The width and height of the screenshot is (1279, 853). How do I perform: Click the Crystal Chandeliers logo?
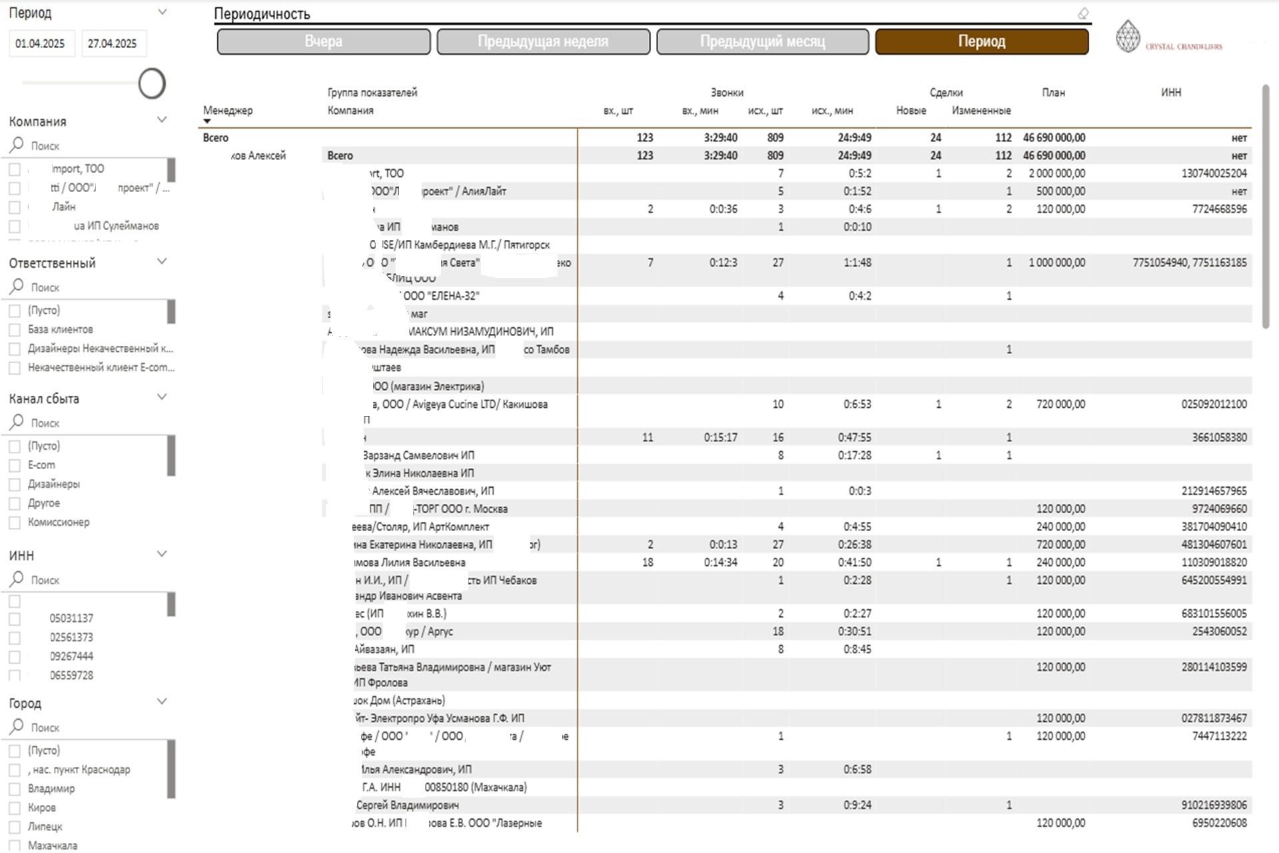(1168, 37)
